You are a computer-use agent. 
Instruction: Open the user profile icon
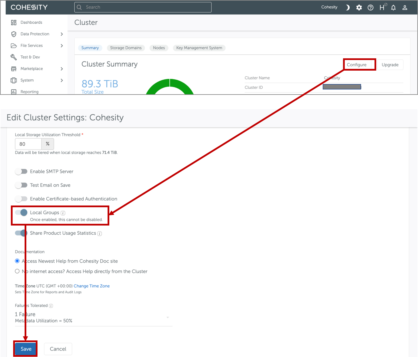coord(405,7)
